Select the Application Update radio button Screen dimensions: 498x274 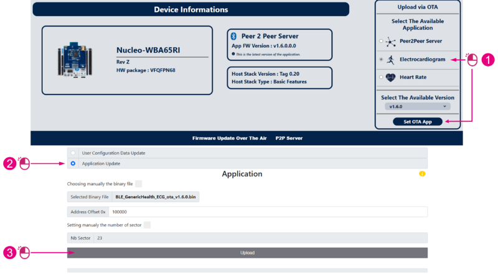[x=73, y=163]
